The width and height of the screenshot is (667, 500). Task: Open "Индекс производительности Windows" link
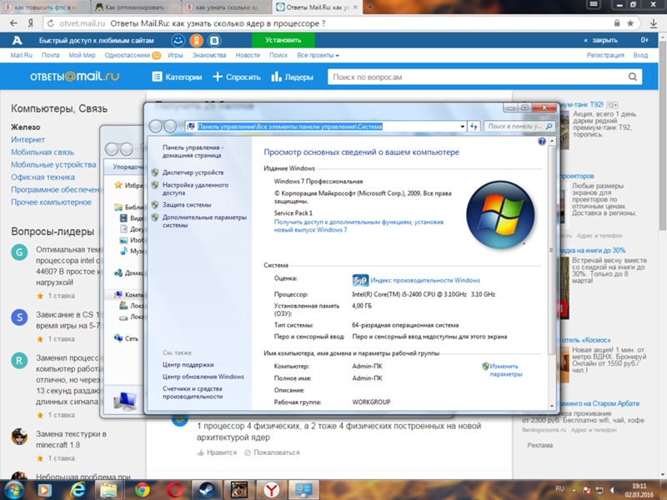click(x=425, y=281)
